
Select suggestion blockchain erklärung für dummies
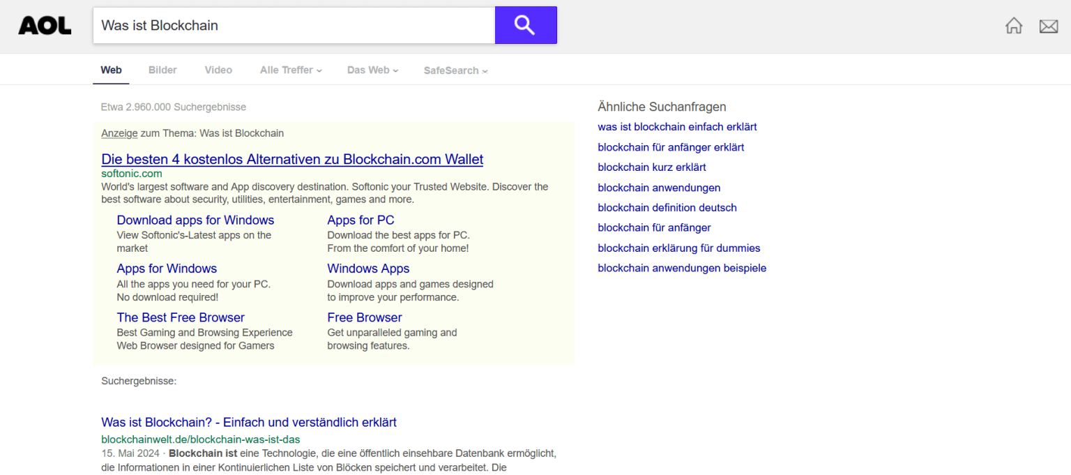click(678, 248)
